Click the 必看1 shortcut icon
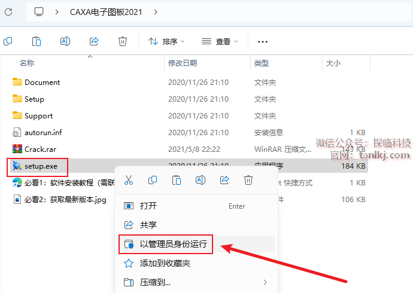Image resolution: width=413 pixels, height=293 pixels. point(17,182)
